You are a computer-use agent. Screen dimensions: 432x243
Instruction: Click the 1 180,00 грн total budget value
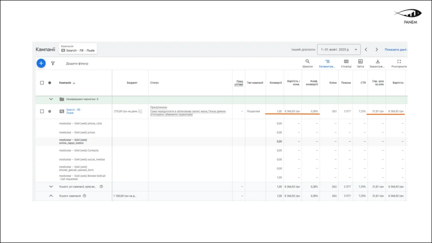click(125, 196)
